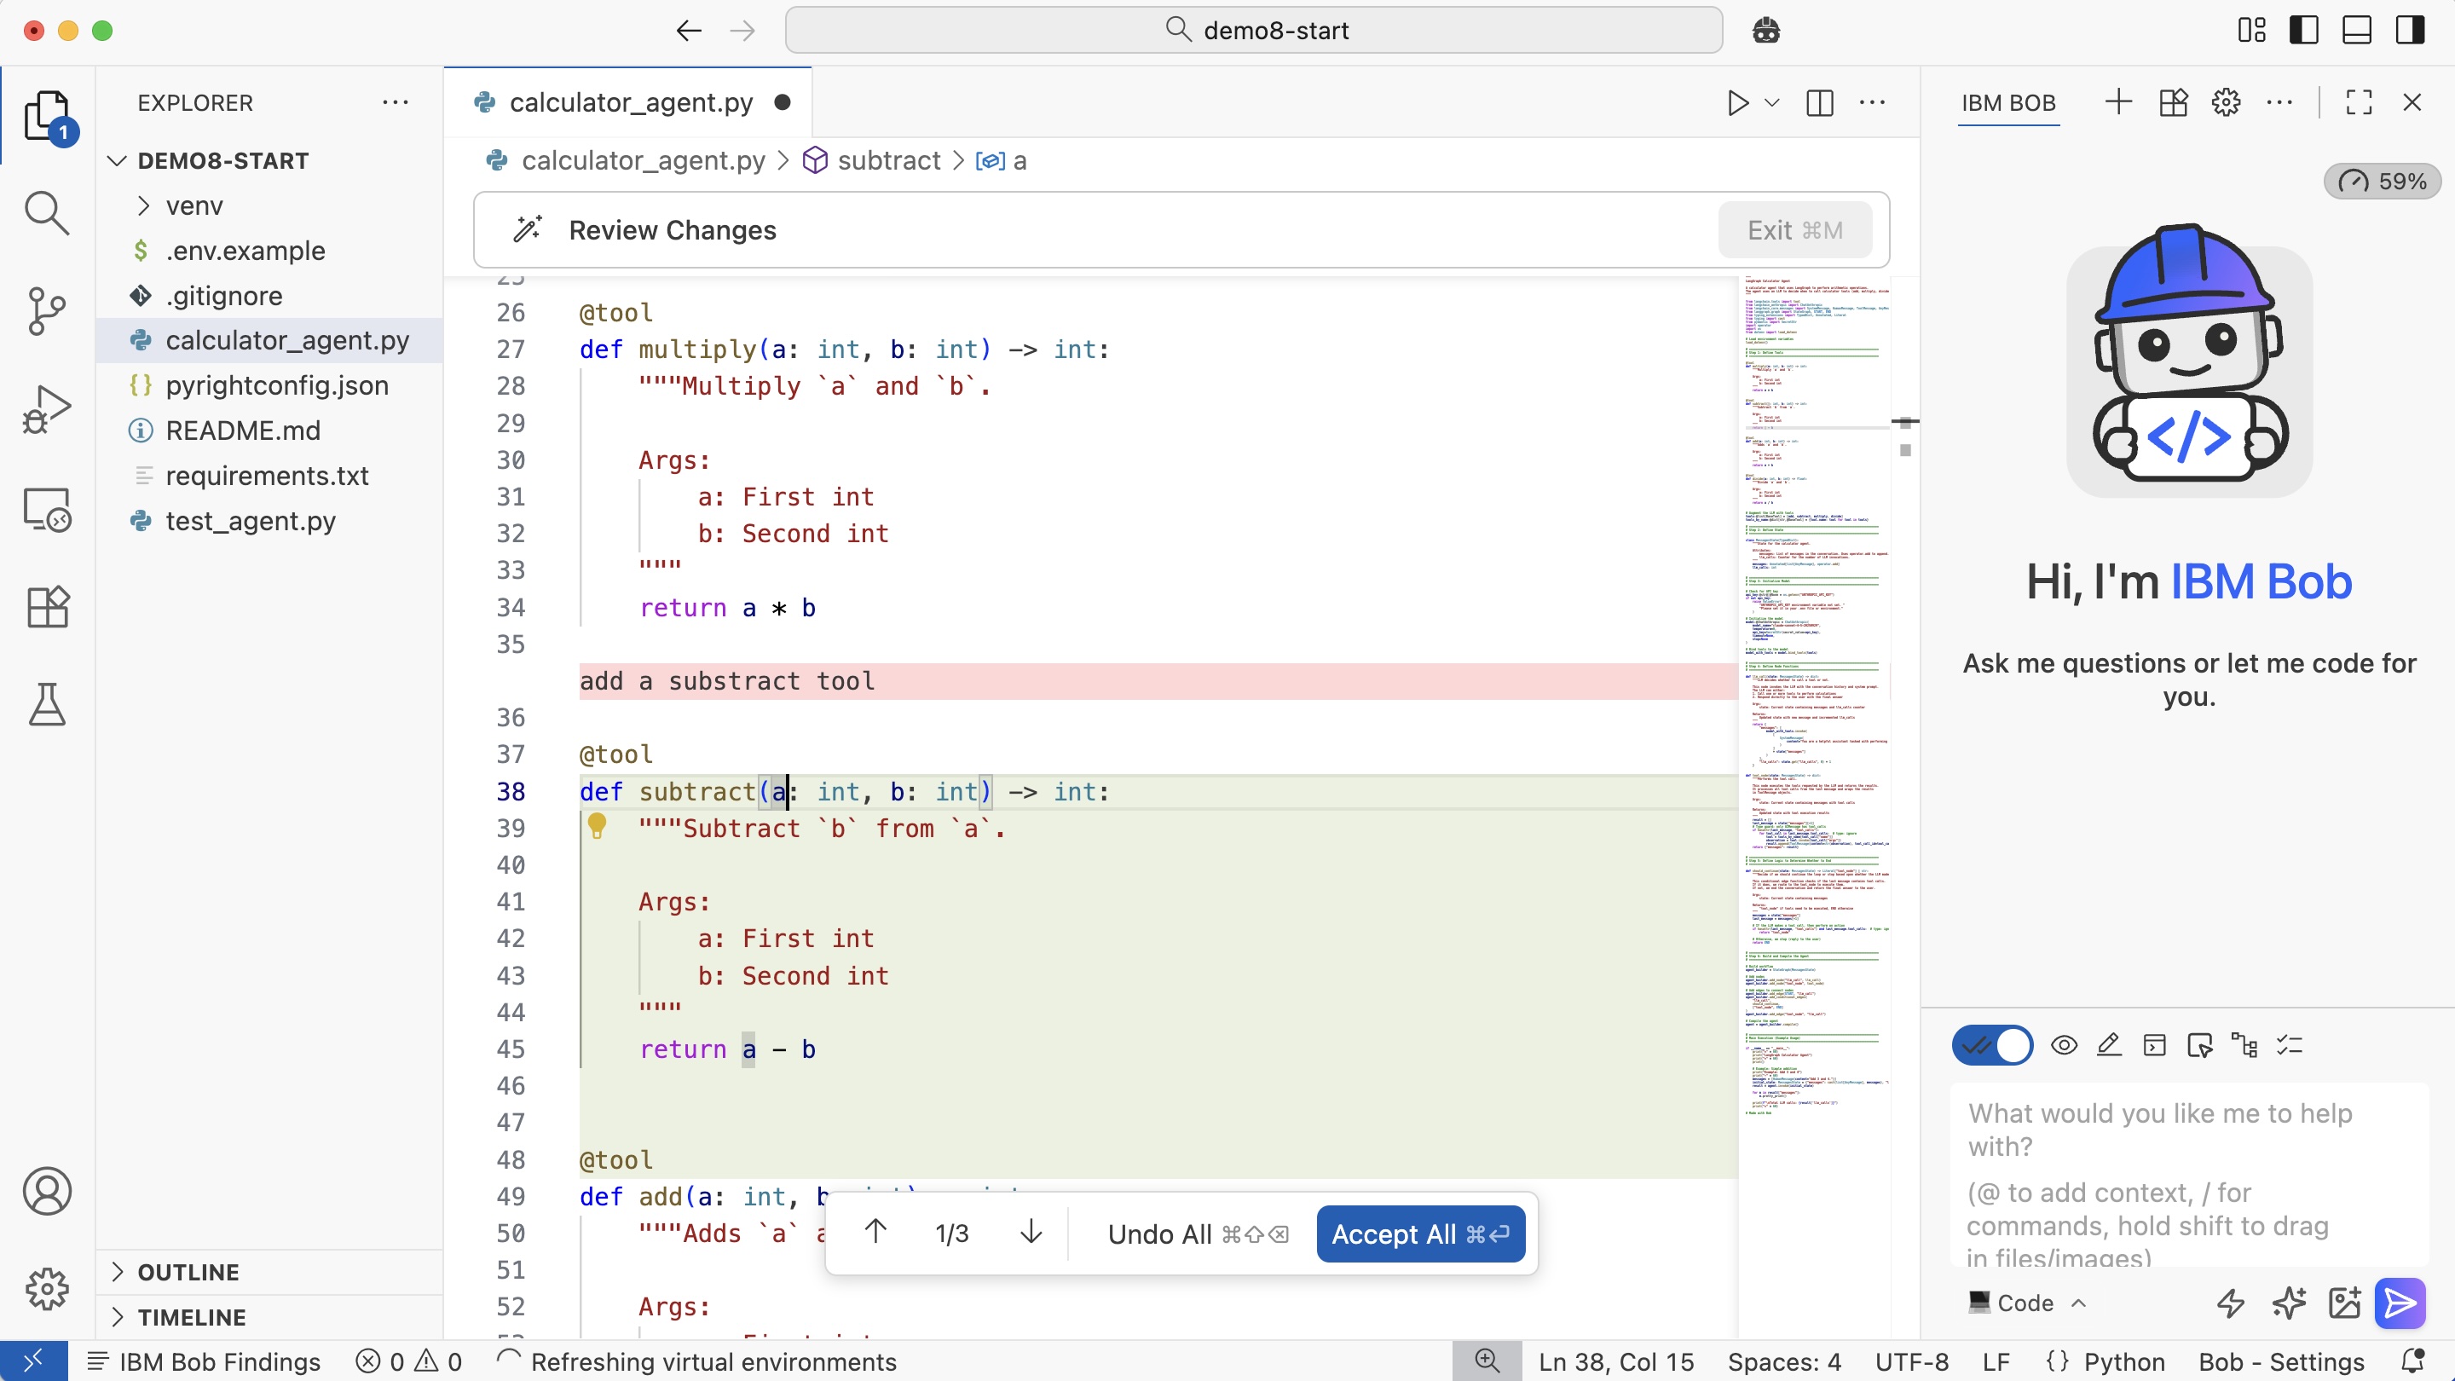The image size is (2455, 1381).
Task: Expand the OUTLINE section
Action: click(x=188, y=1271)
